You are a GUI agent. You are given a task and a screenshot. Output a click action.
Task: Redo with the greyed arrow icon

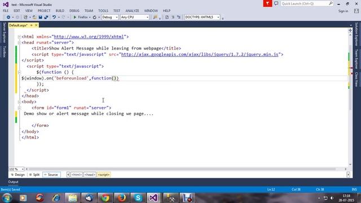point(64,17)
